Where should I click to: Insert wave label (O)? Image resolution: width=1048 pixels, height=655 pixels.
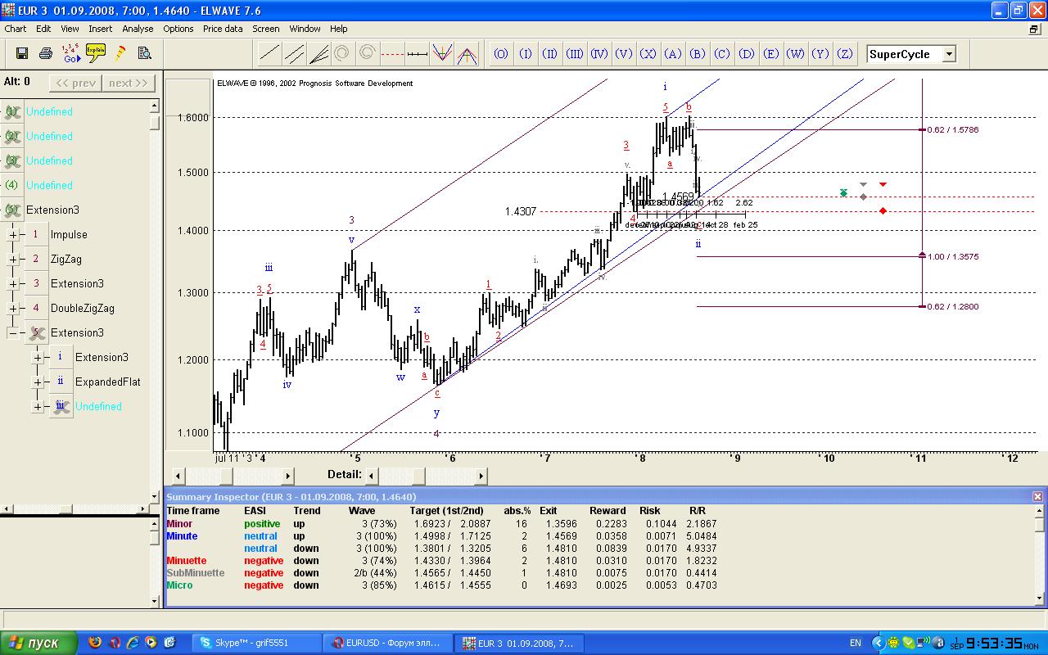click(x=501, y=54)
